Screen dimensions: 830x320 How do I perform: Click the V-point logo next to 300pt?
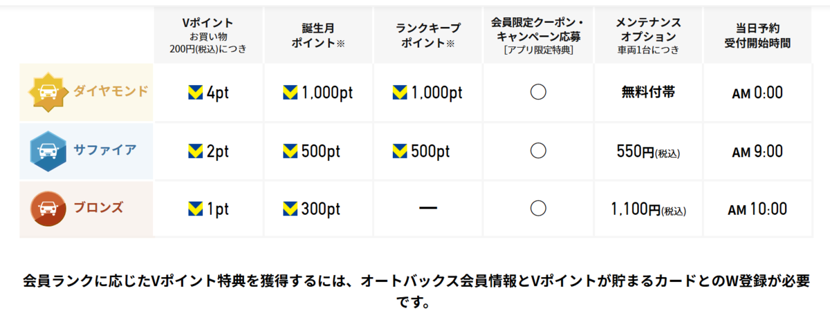point(291,208)
